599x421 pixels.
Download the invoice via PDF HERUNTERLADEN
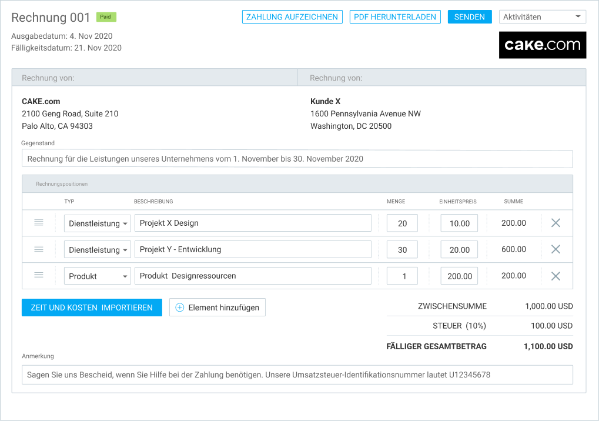(395, 17)
